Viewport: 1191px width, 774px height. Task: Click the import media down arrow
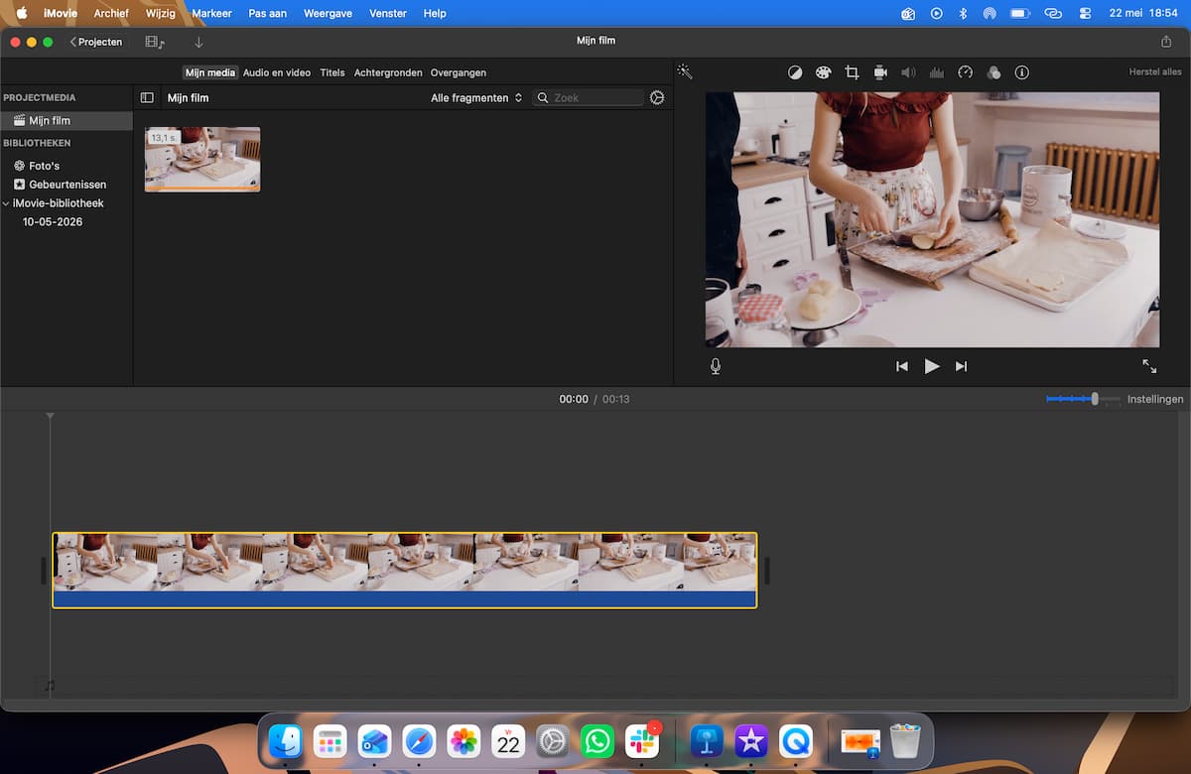(x=198, y=42)
